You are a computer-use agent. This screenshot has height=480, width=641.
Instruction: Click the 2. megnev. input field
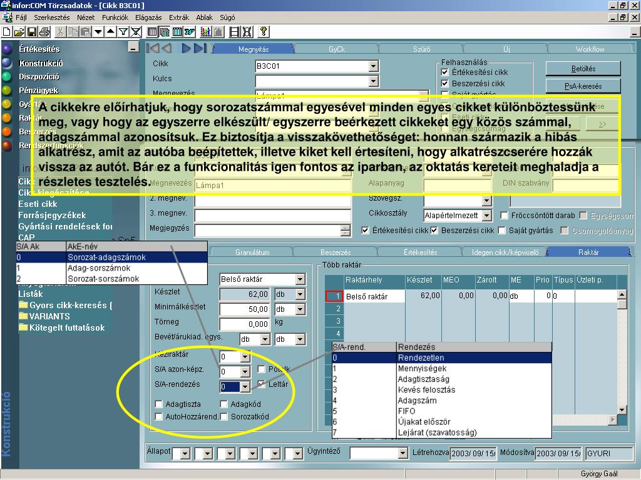pyautogui.click(x=273, y=201)
